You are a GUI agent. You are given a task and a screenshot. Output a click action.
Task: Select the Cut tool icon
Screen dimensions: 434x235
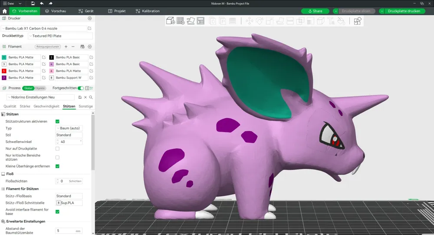pyautogui.click(x=290, y=21)
